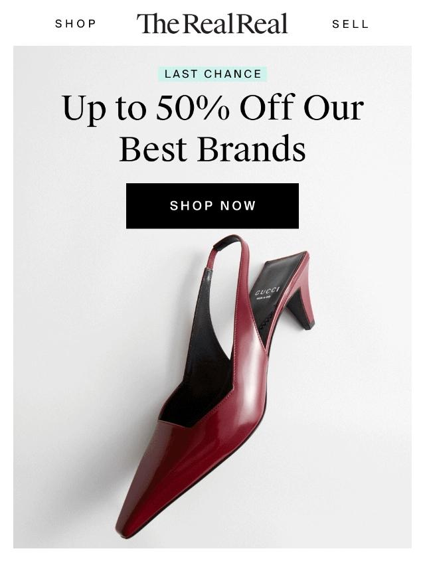The height and width of the screenshot is (567, 425).
Task: Open the SELL link in header
Action: tap(350, 24)
